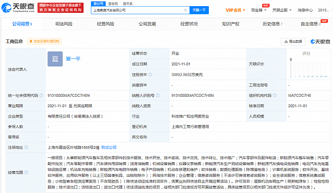Screen dimensions: 333x193
Task: Clear the search box with the X icon
Action: tap(186, 10)
